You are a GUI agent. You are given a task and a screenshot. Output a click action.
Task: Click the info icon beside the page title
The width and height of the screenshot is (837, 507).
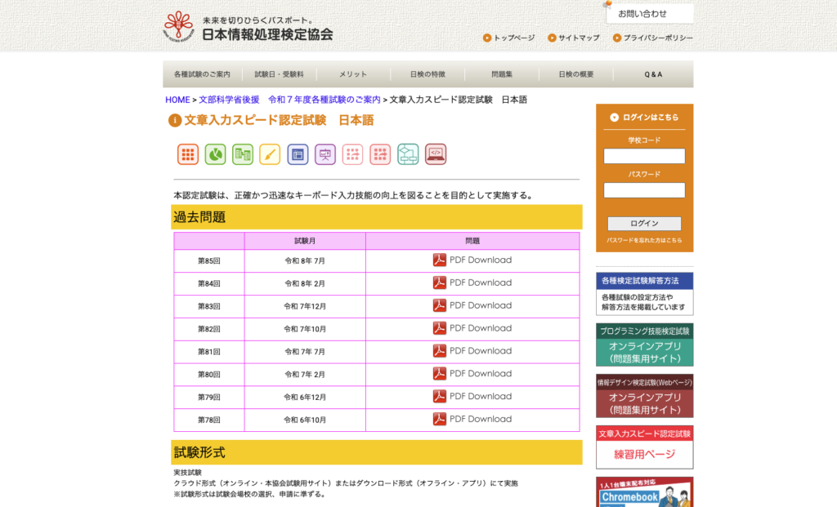click(175, 121)
